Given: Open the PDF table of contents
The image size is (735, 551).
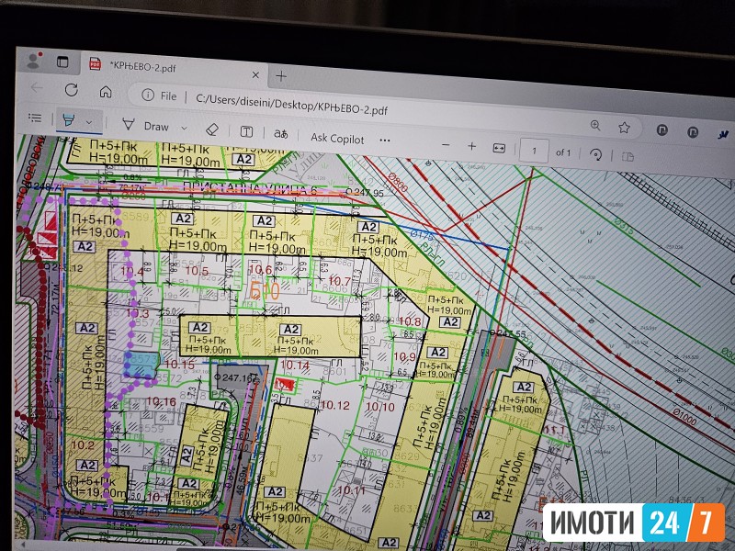Looking at the screenshot, I should point(35,118).
